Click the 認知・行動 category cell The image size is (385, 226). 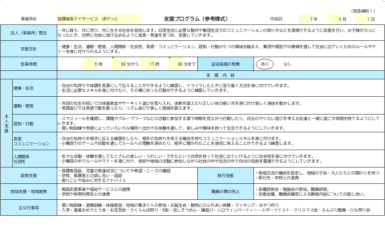point(35,123)
